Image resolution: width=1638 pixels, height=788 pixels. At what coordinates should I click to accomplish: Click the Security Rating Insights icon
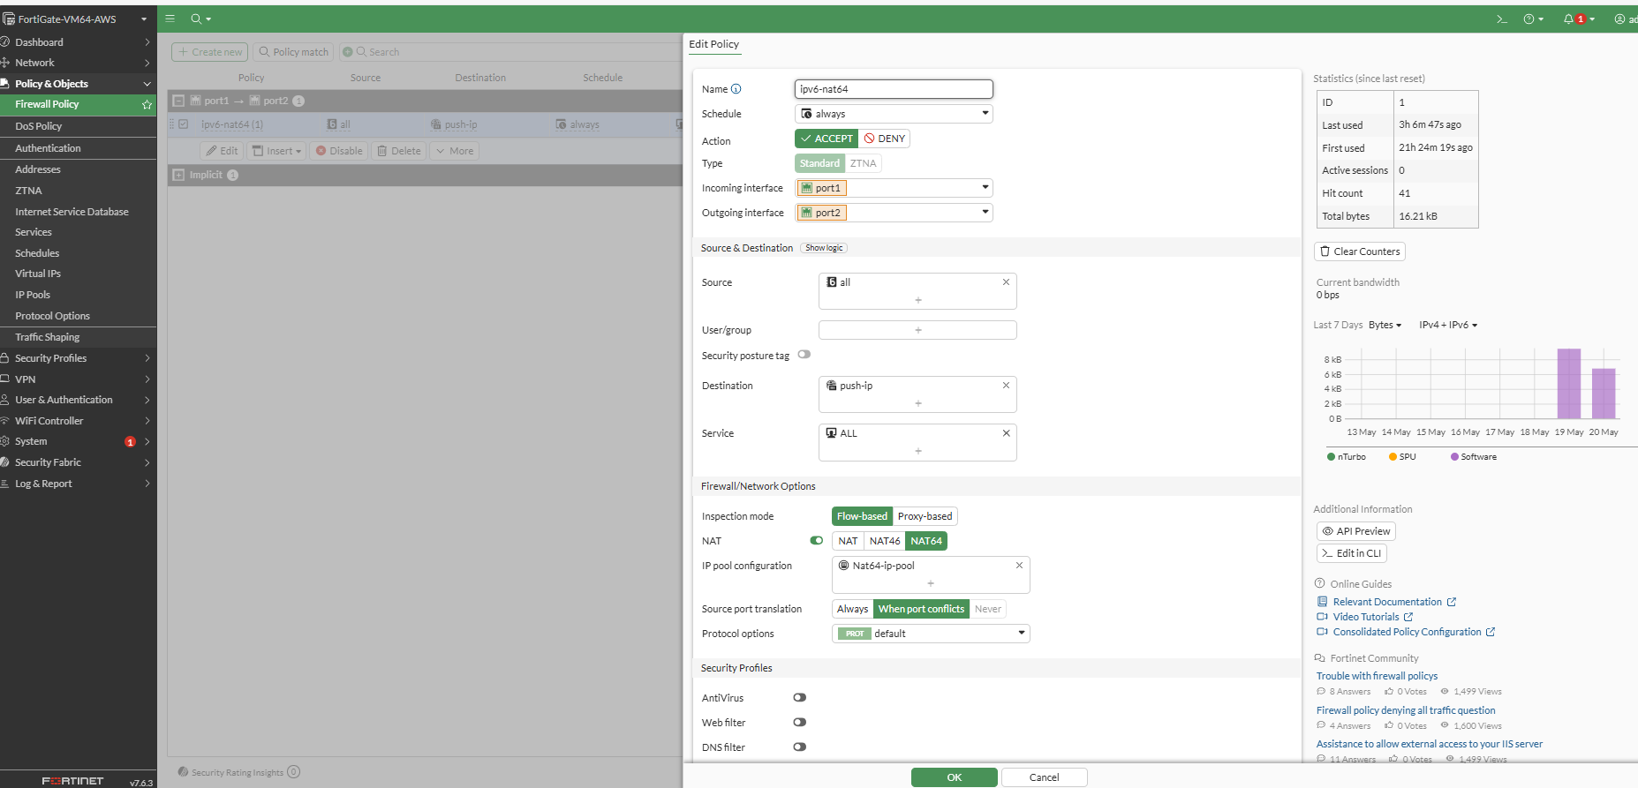pos(183,772)
